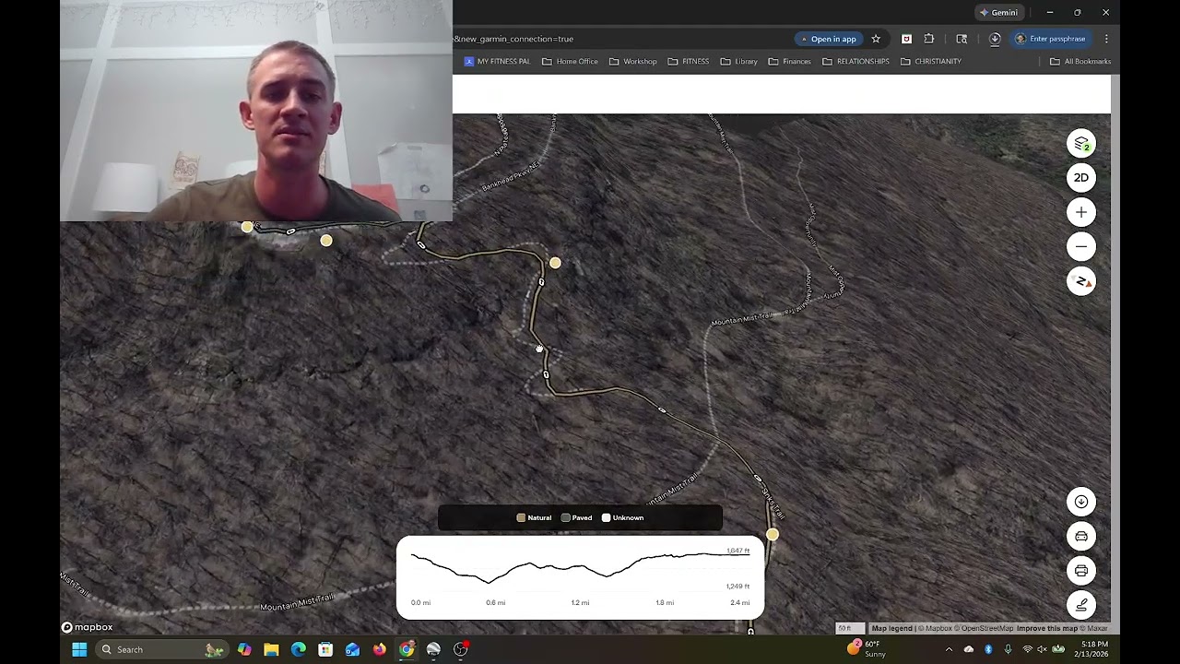Viewport: 1180px width, 664px height.
Task: Open File Explorer from the taskbar
Action: (271, 649)
